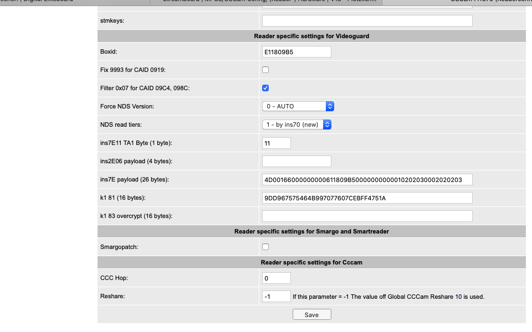Click the 'Boxid:' label
This screenshot has width=532, height=332.
[x=109, y=52]
